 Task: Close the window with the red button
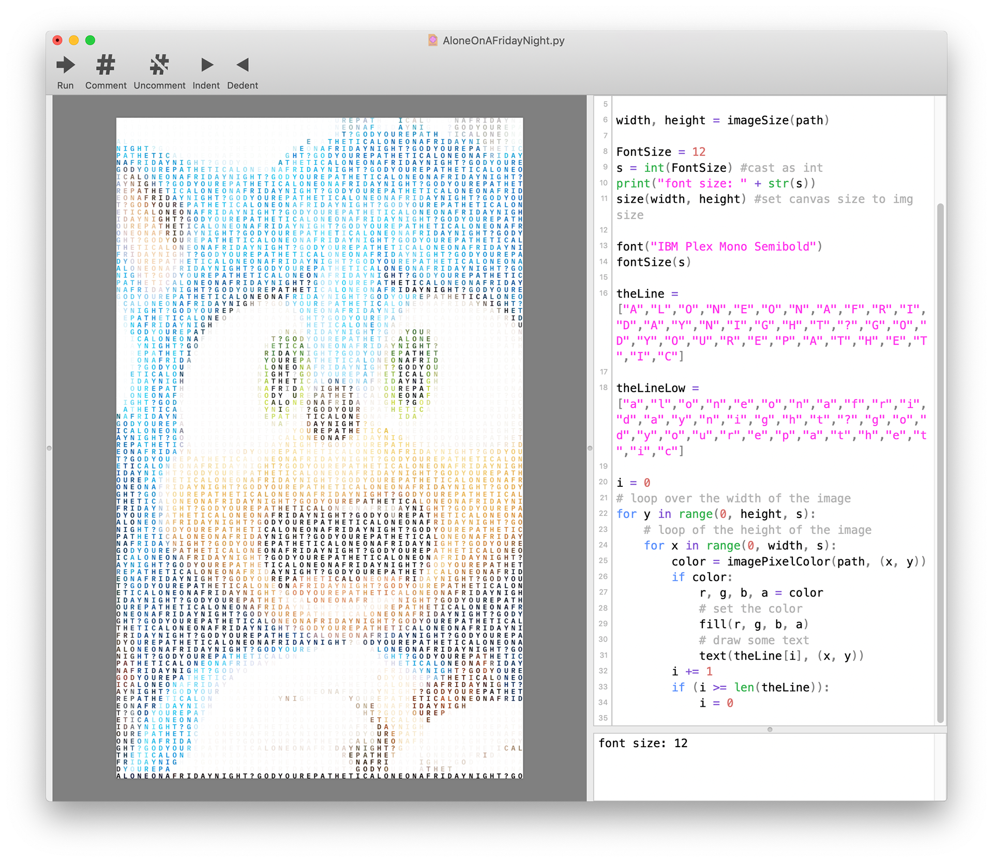pos(57,40)
